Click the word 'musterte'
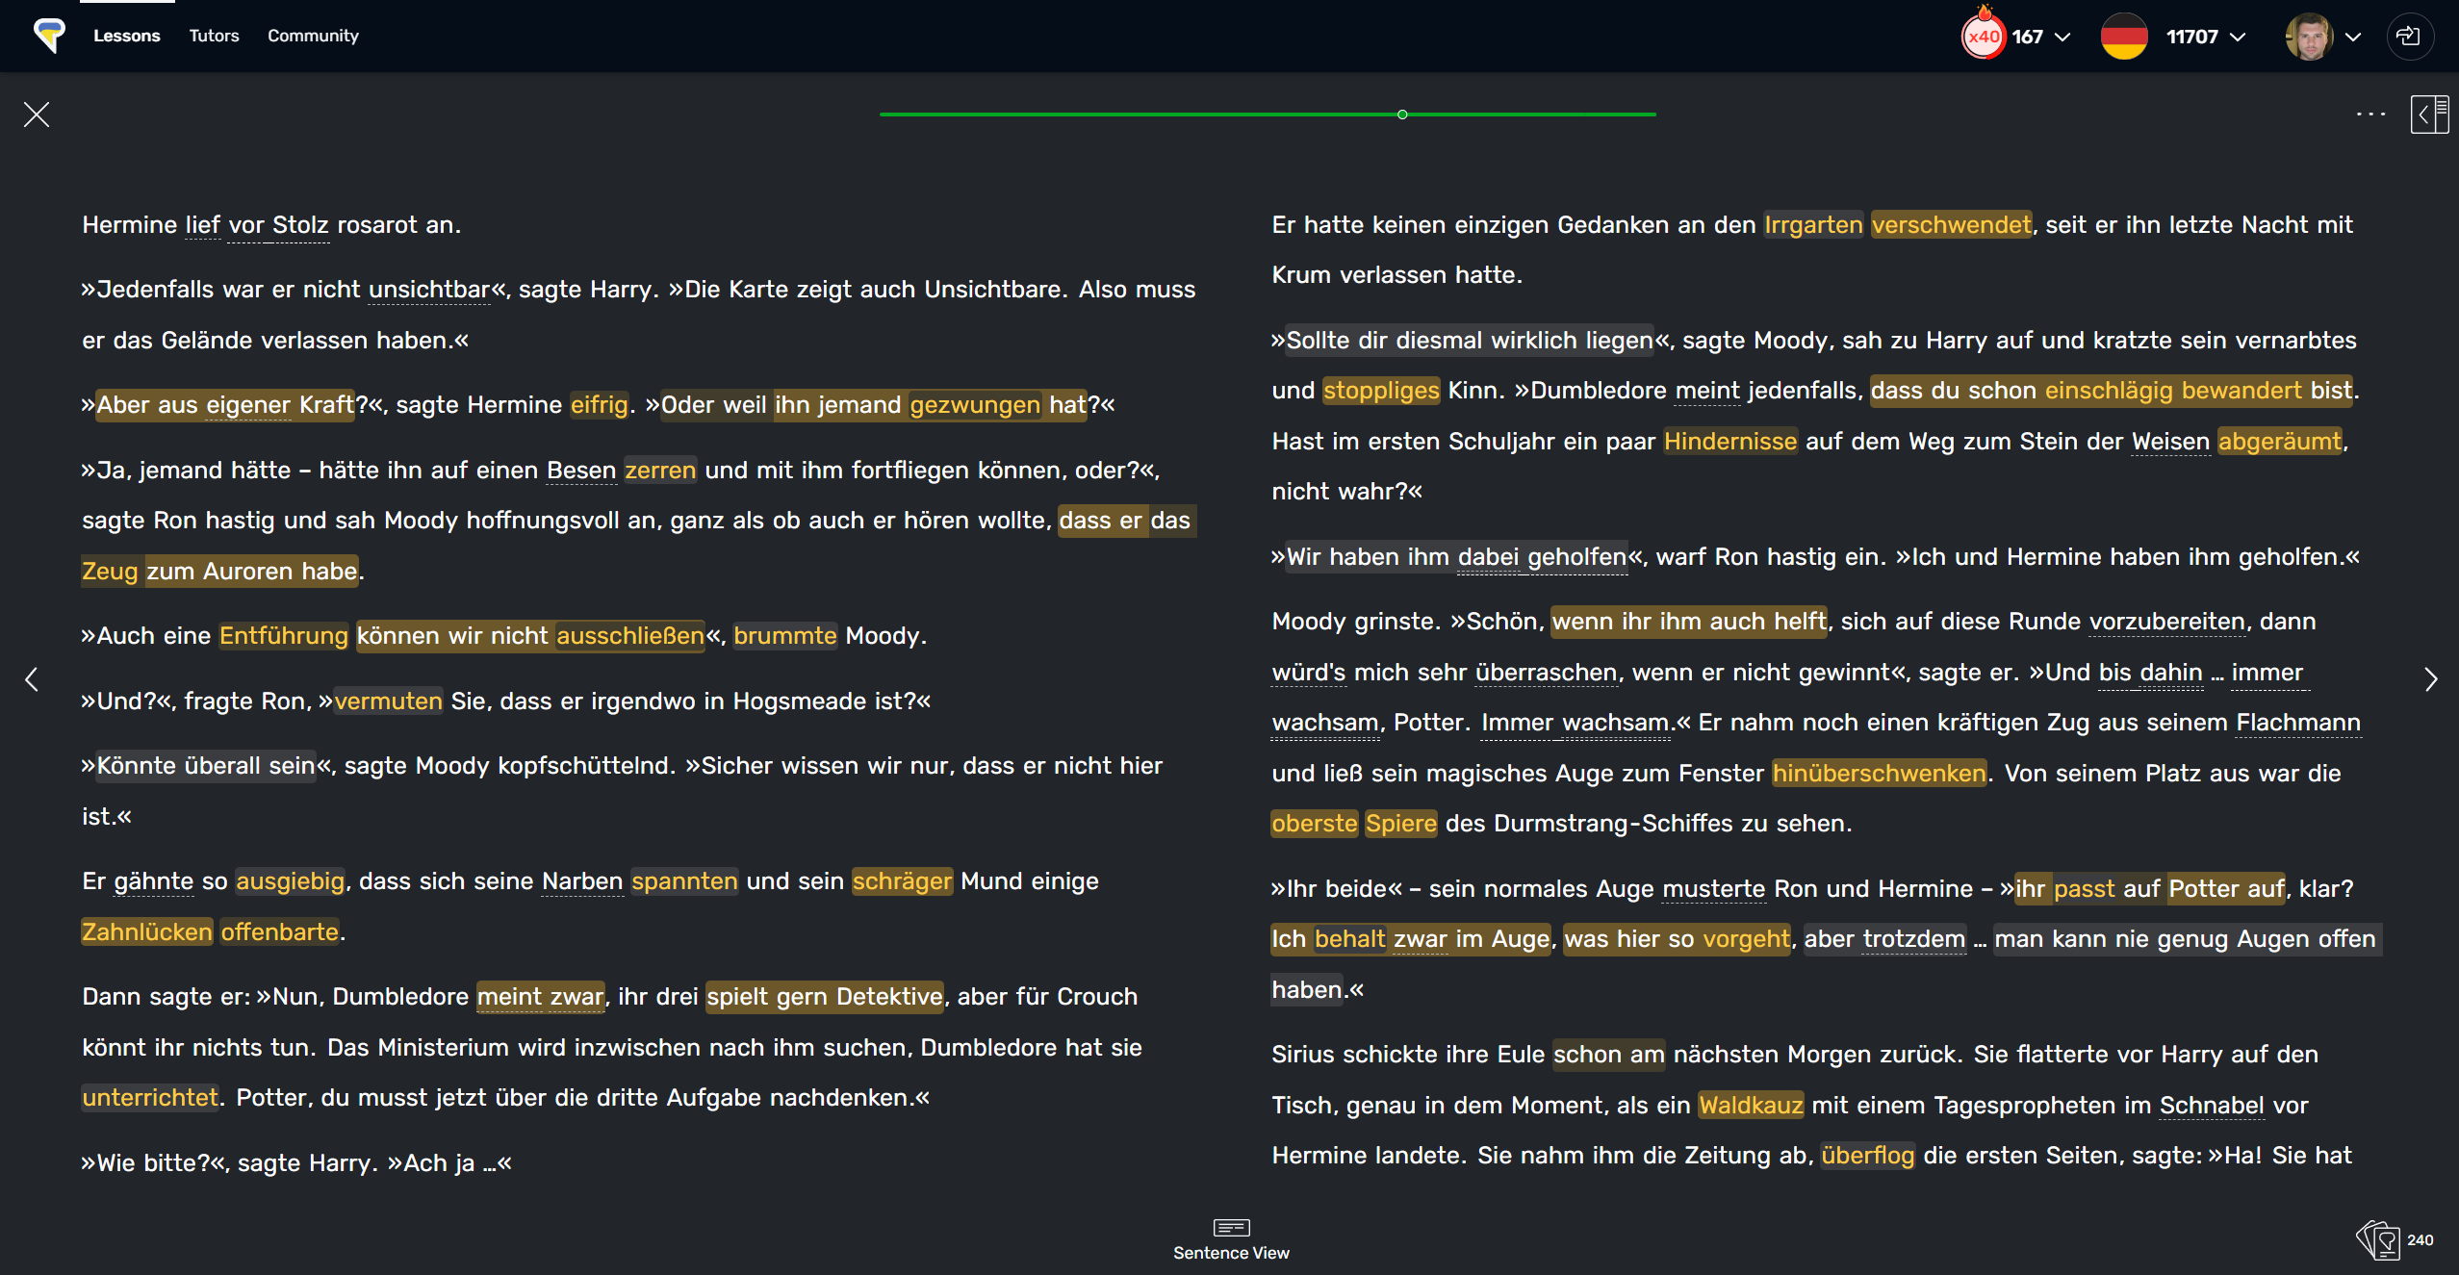This screenshot has height=1275, width=2459. click(1714, 888)
